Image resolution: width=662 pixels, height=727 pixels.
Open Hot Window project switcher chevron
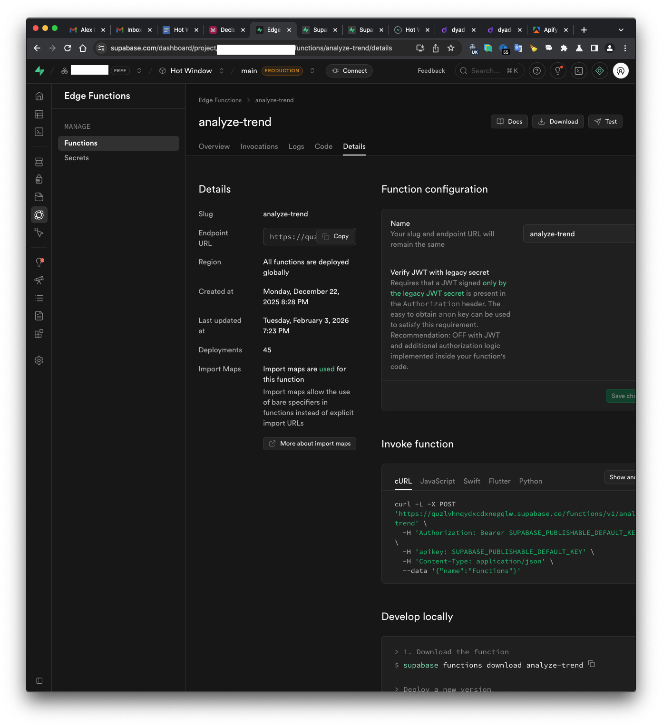tap(222, 71)
